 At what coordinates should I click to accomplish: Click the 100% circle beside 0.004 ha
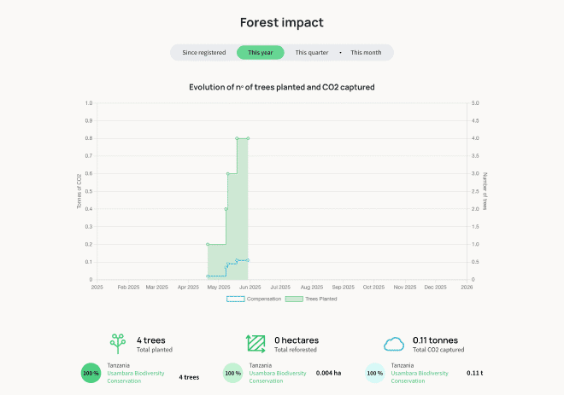pyautogui.click(x=232, y=373)
